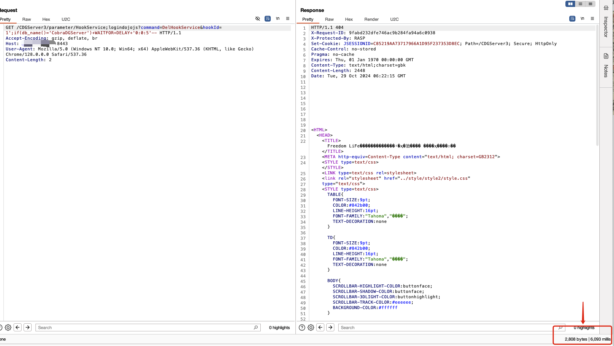Click the 'HTTP/1.1 404' status line
Image resolution: width=614 pixels, height=346 pixels.
[327, 27]
